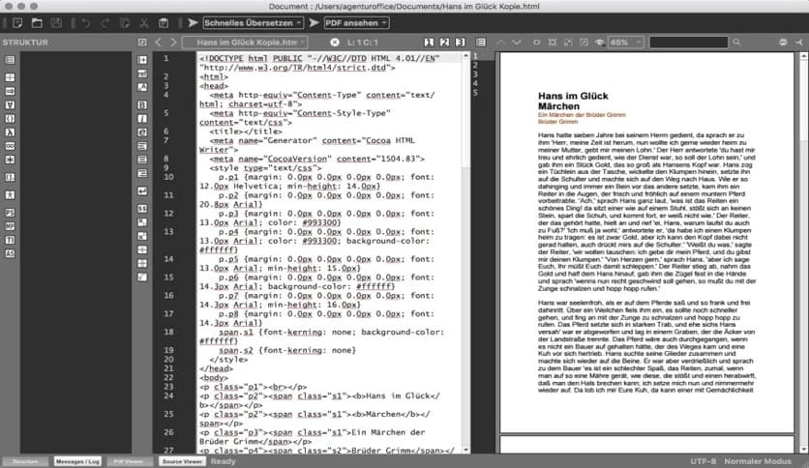
Task: Open a file using the folder icon
Action: point(37,22)
